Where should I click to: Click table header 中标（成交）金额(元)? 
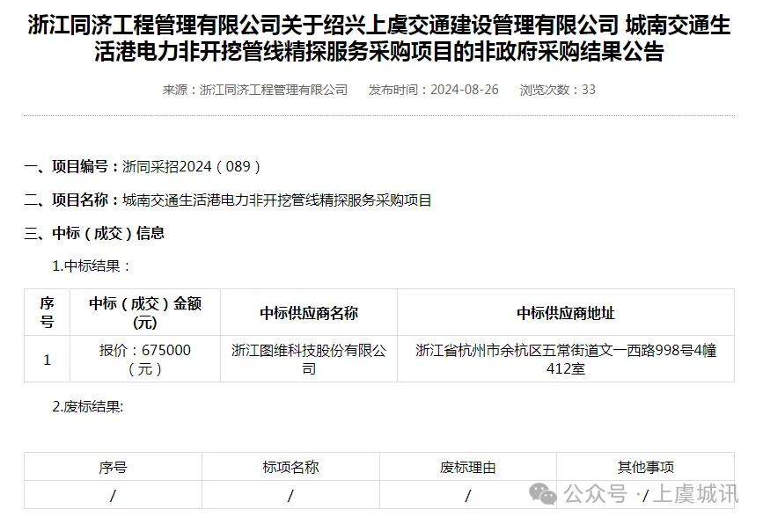[x=145, y=312]
